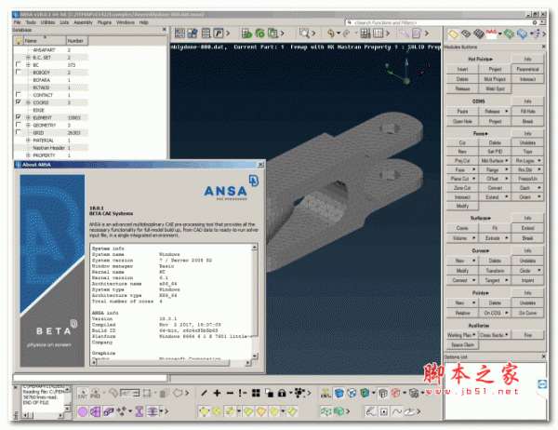The image size is (558, 430).
Task: Toggle the CONTACT row checkbox
Action: coord(19,95)
